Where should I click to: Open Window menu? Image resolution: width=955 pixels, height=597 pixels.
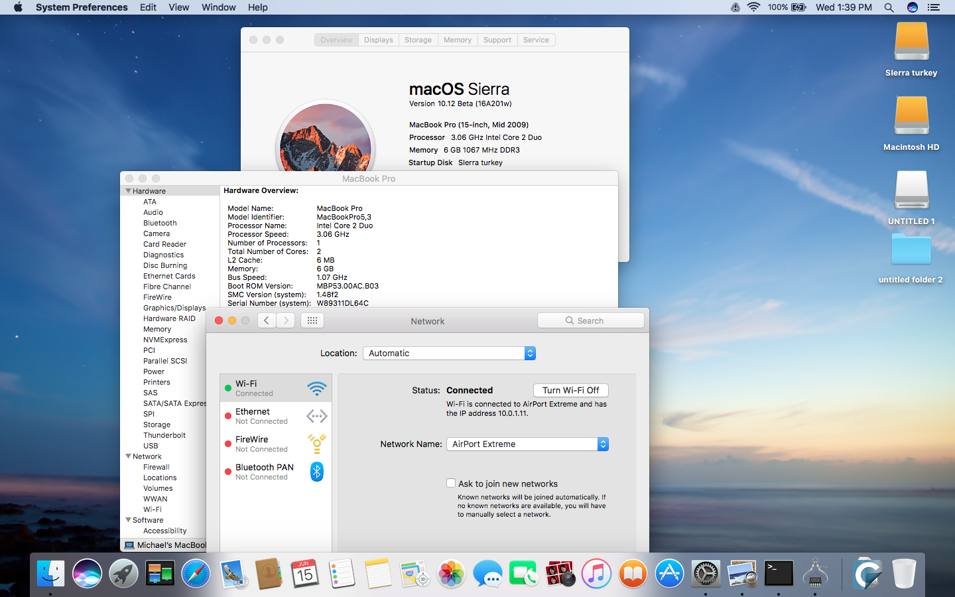(219, 7)
